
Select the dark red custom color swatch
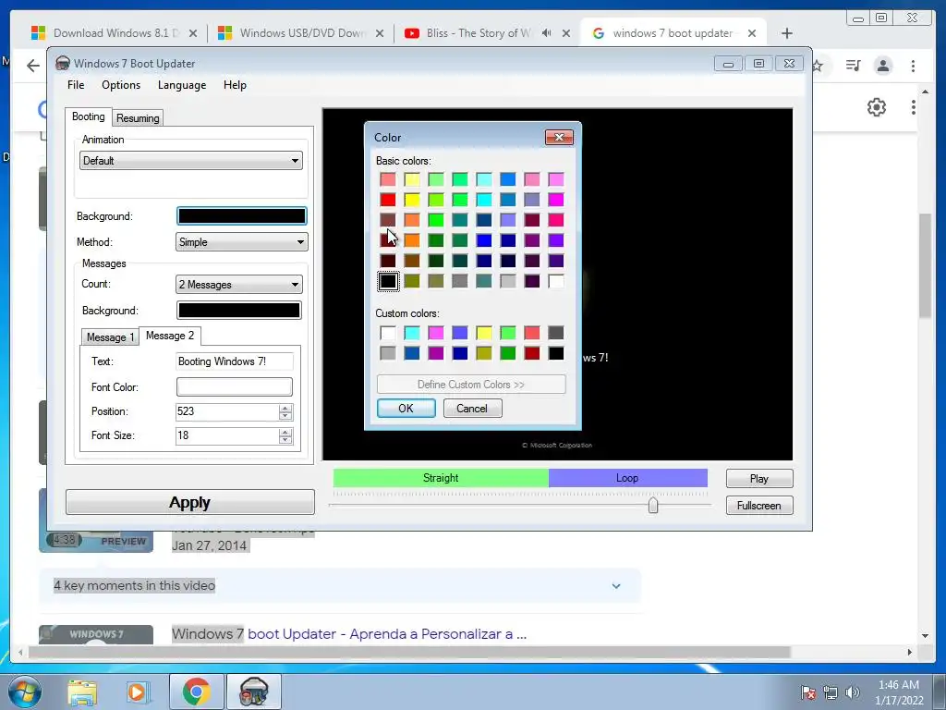[531, 353]
